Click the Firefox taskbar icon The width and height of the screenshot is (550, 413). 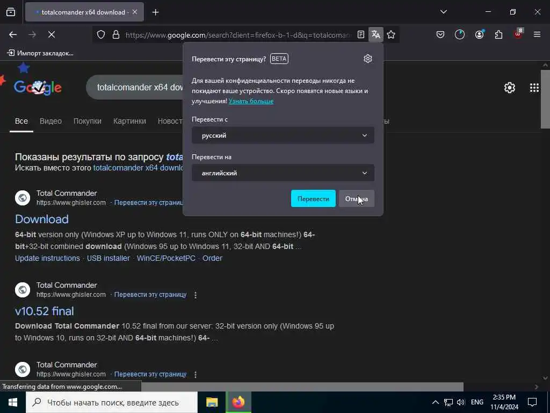[x=238, y=402]
